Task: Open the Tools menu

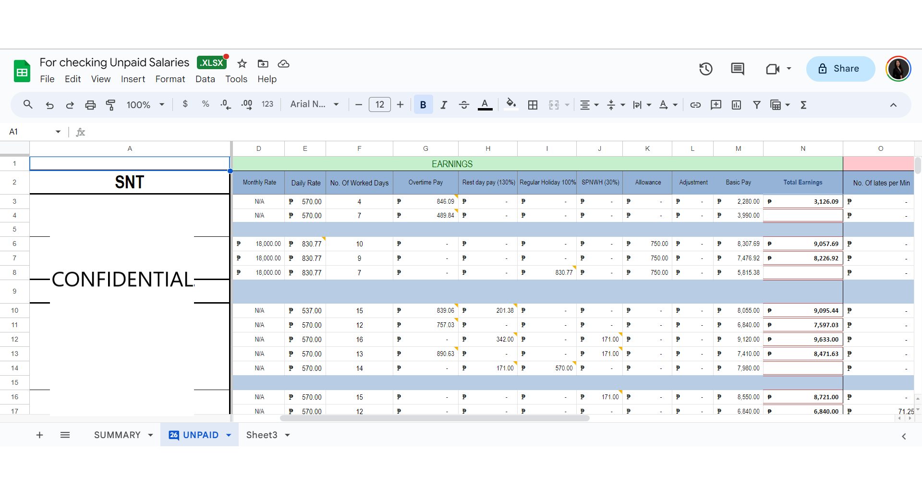Action: click(x=236, y=79)
